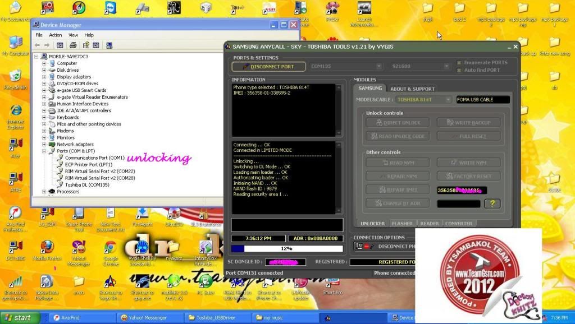Open the Recycle Bin desktop icon
Image resolution: width=575 pixels, height=324 pixels.
[15, 77]
